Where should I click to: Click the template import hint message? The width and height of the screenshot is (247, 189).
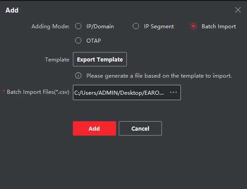click(x=159, y=76)
